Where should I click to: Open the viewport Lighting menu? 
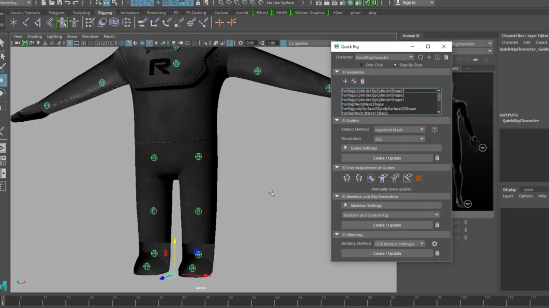point(54,36)
